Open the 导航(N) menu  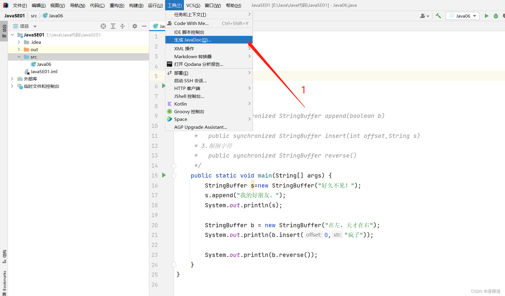pos(77,5)
